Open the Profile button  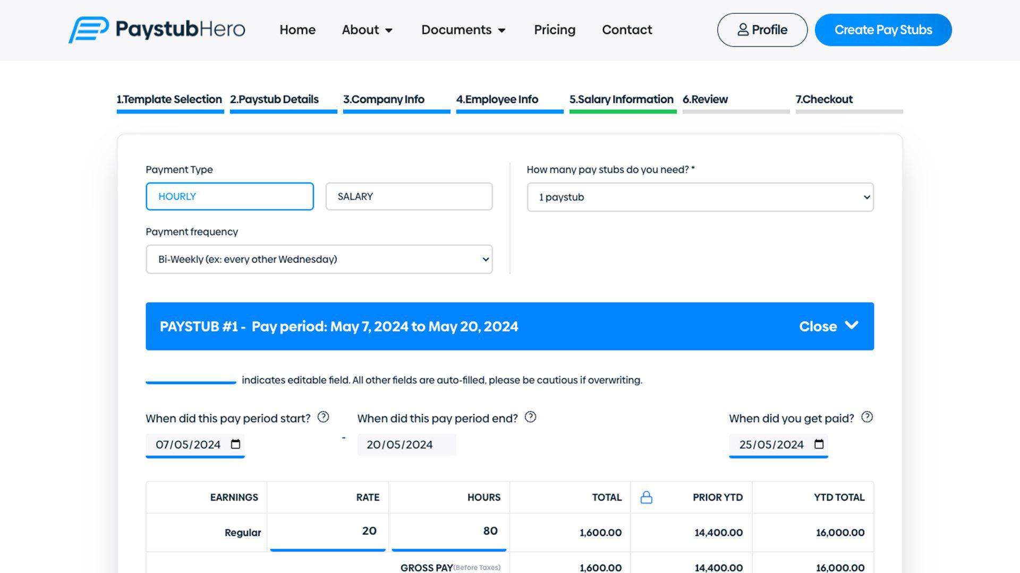(x=762, y=30)
